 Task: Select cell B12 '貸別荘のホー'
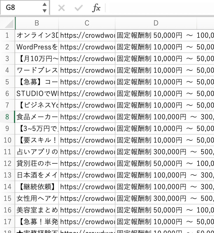tap(37, 163)
